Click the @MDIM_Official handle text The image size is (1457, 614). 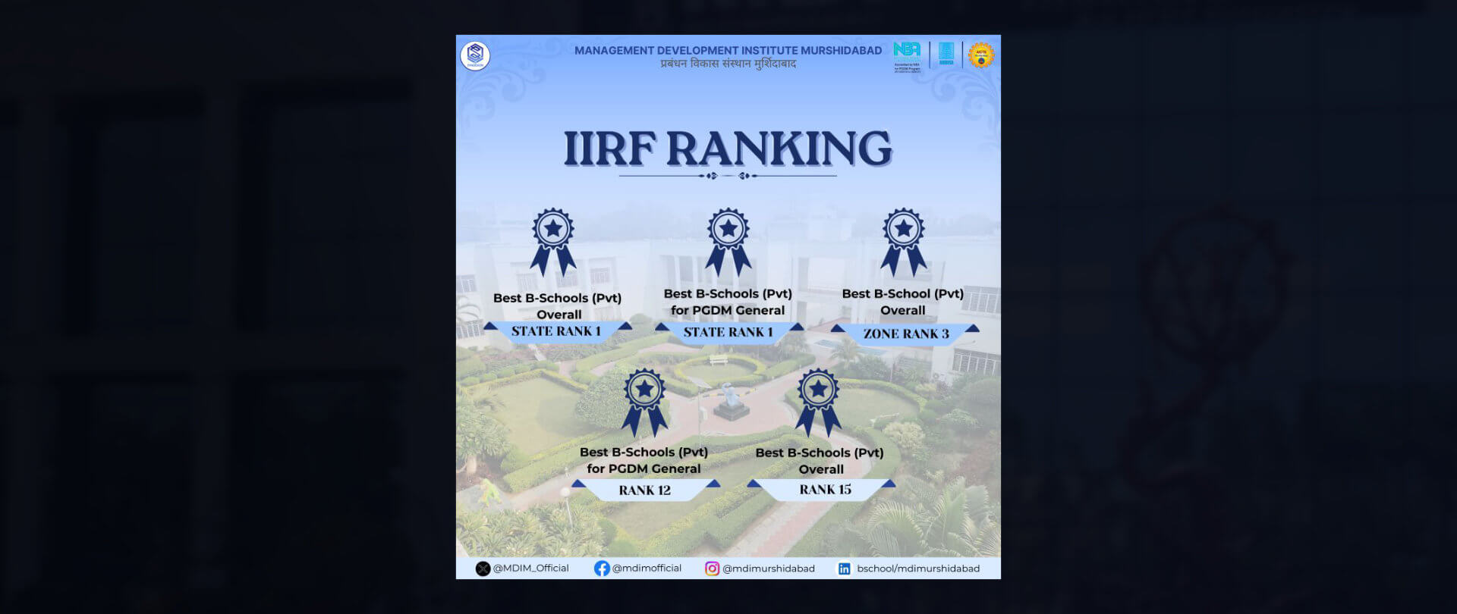530,569
